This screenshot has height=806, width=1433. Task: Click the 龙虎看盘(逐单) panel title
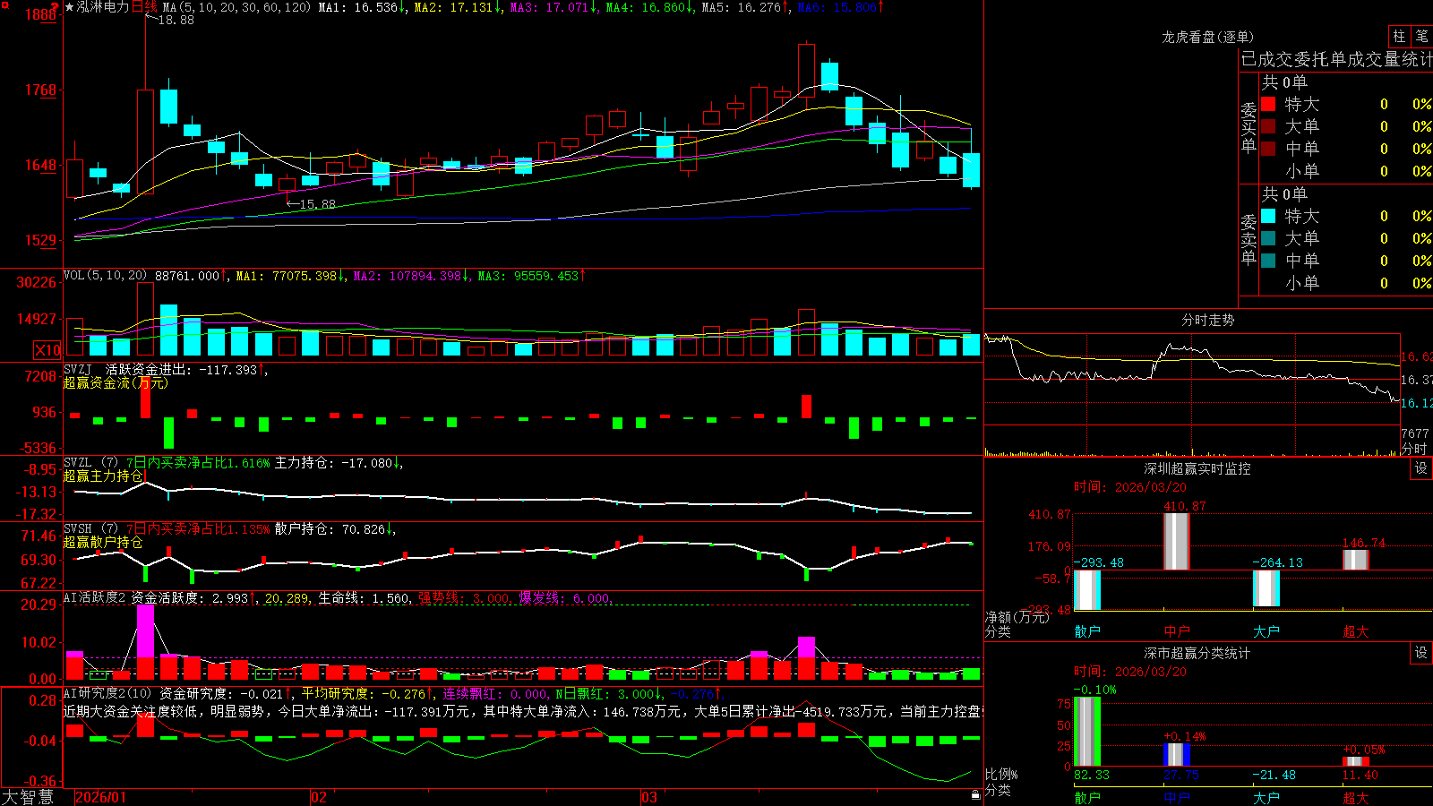point(1207,37)
